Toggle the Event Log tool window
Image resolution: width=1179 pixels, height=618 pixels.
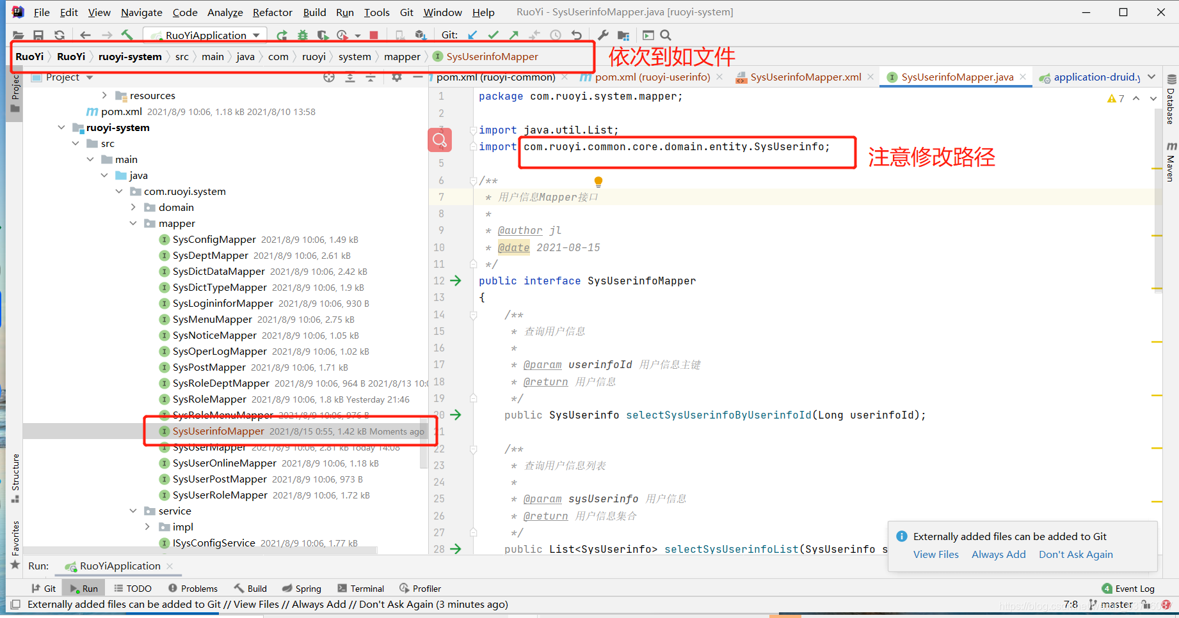point(1128,589)
